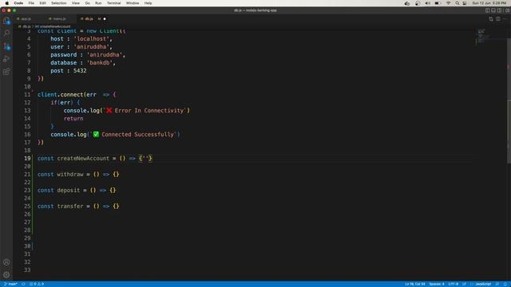Change the LF end-of-line sequence
Screen dimensions: 511x287
464,284
